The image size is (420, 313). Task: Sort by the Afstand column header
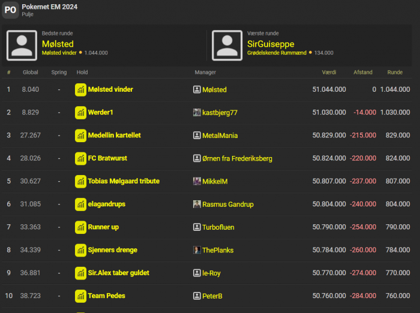(363, 73)
